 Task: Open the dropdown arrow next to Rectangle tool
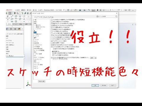14,19
